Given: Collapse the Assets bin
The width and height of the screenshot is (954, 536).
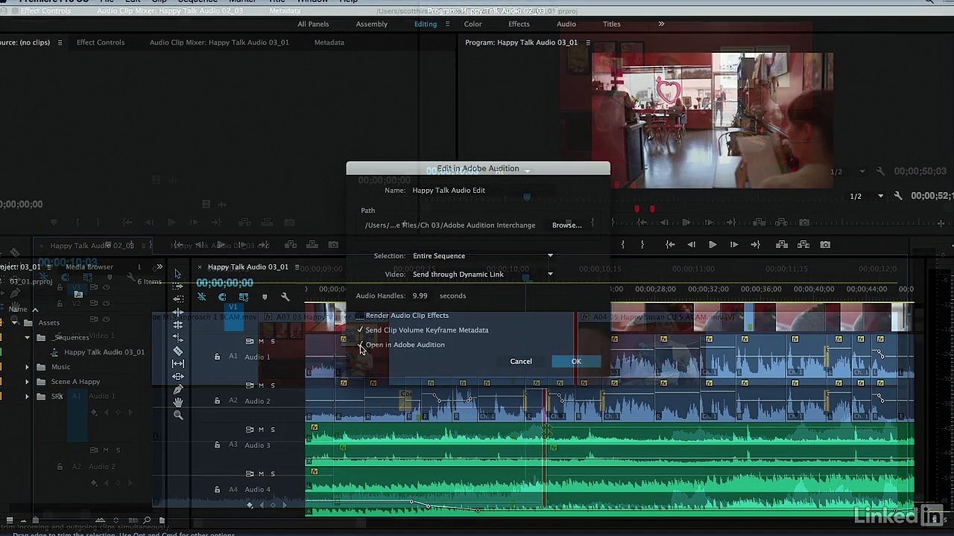Looking at the screenshot, I should 14,322.
